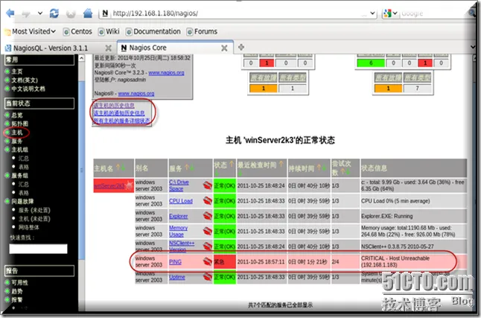481x318 pixels.
Task: Click the red icon in the Explorer row
Action: 208,216
